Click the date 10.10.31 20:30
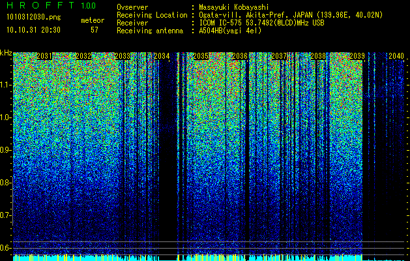The width and height of the screenshot is (410, 261). (x=33, y=30)
